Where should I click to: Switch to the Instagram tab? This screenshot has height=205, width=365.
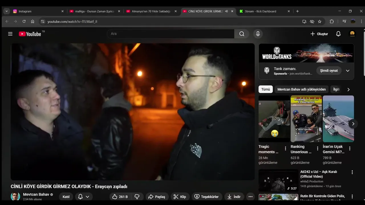coord(38,11)
